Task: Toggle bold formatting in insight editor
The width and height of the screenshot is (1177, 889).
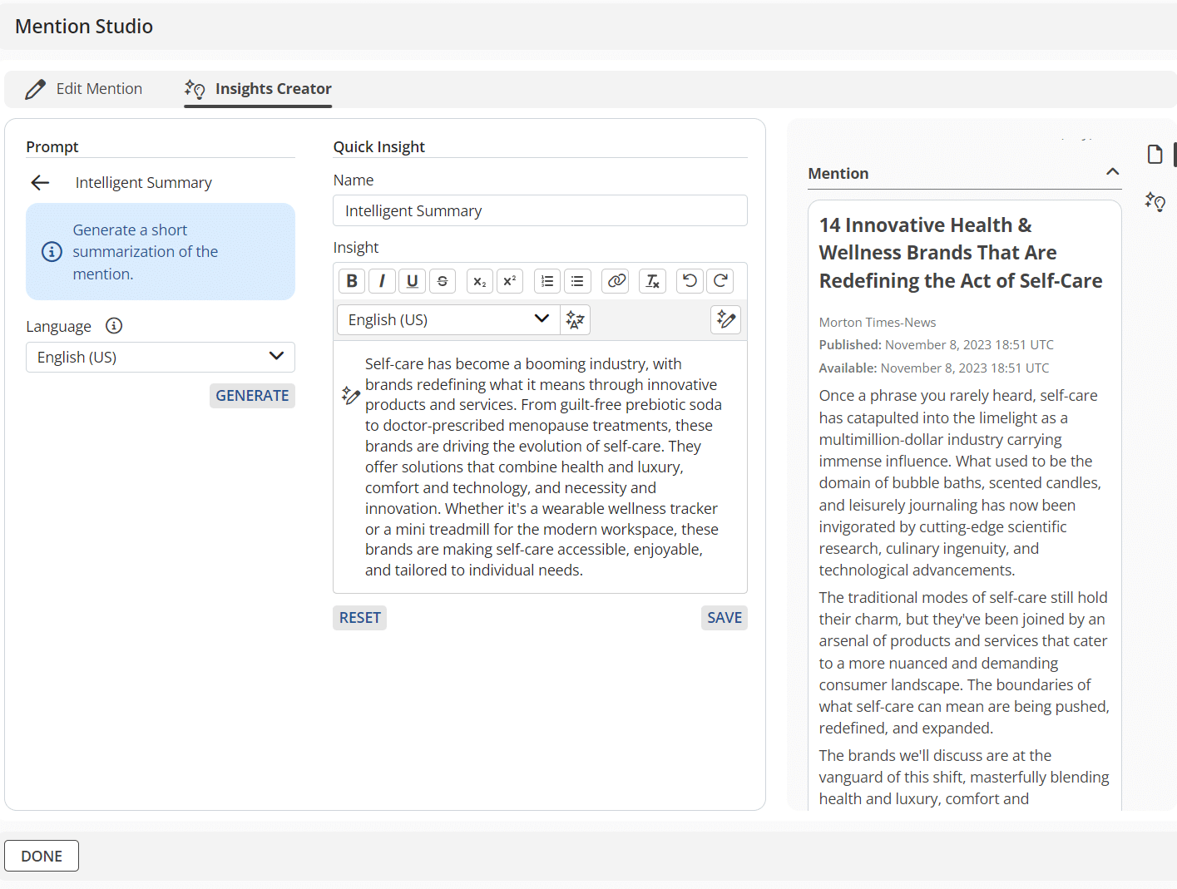Action: pos(352,281)
